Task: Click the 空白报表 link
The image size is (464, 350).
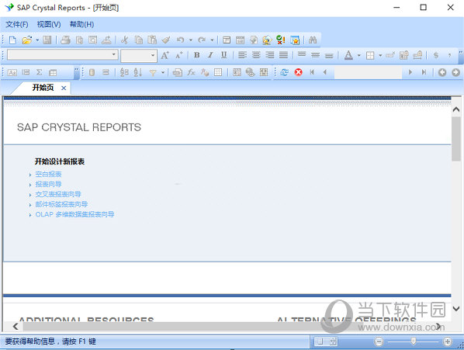Action: 49,175
